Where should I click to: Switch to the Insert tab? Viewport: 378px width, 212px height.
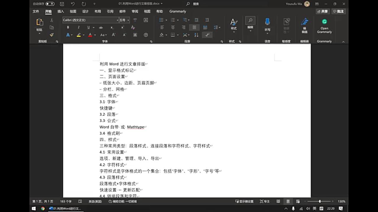tap(61, 11)
